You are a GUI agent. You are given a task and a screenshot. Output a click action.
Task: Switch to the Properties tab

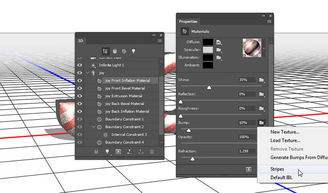click(x=188, y=22)
